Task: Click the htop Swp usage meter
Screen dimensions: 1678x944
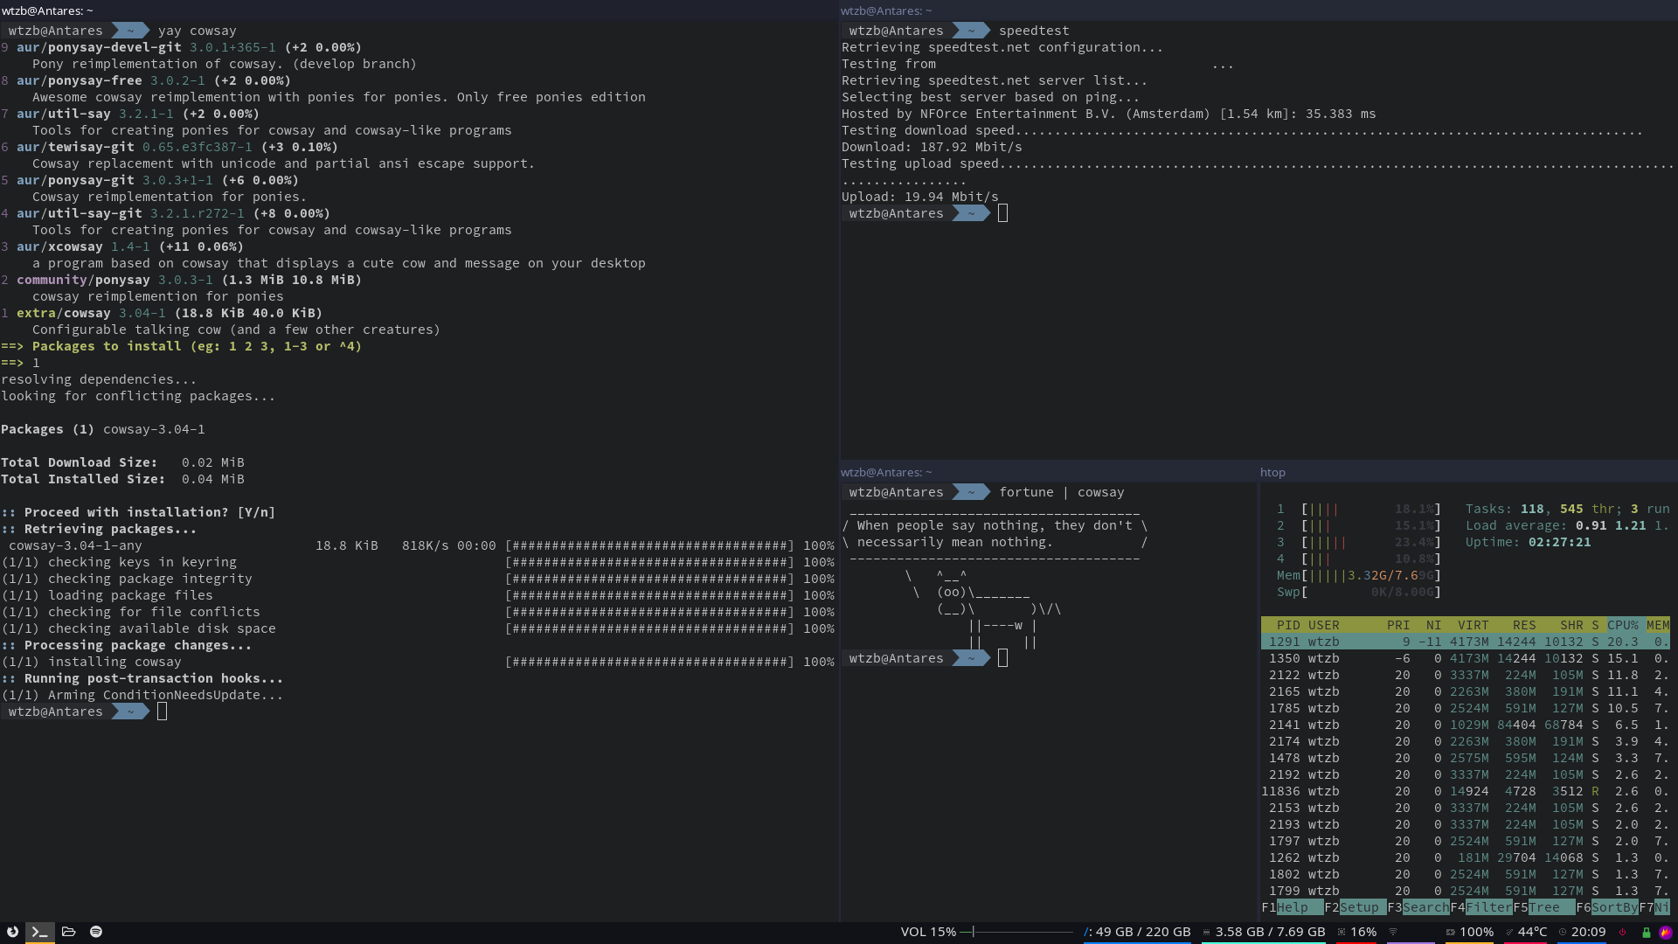Action: (1358, 592)
